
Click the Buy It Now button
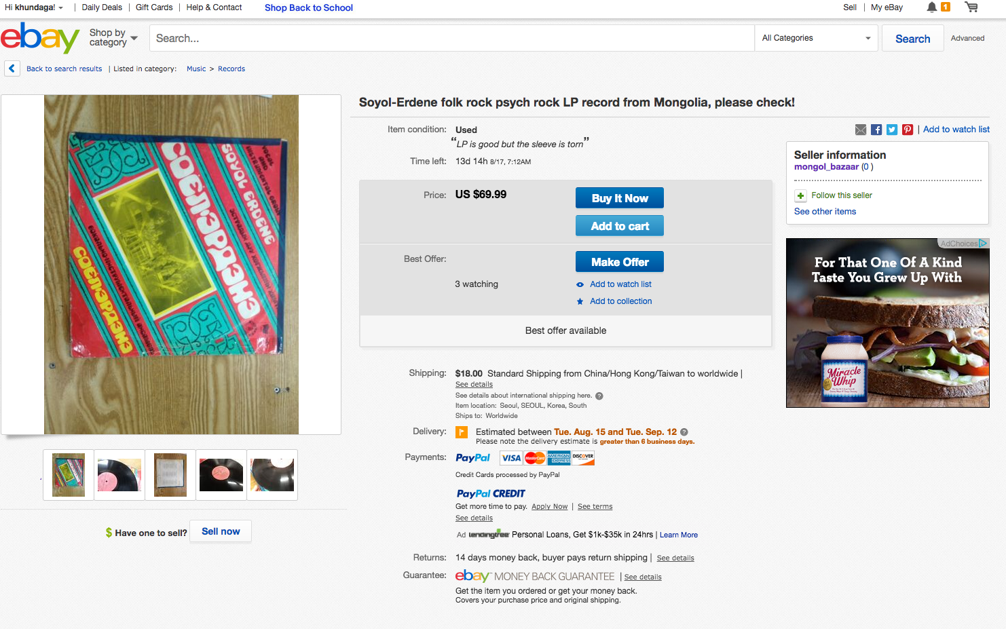click(x=620, y=198)
